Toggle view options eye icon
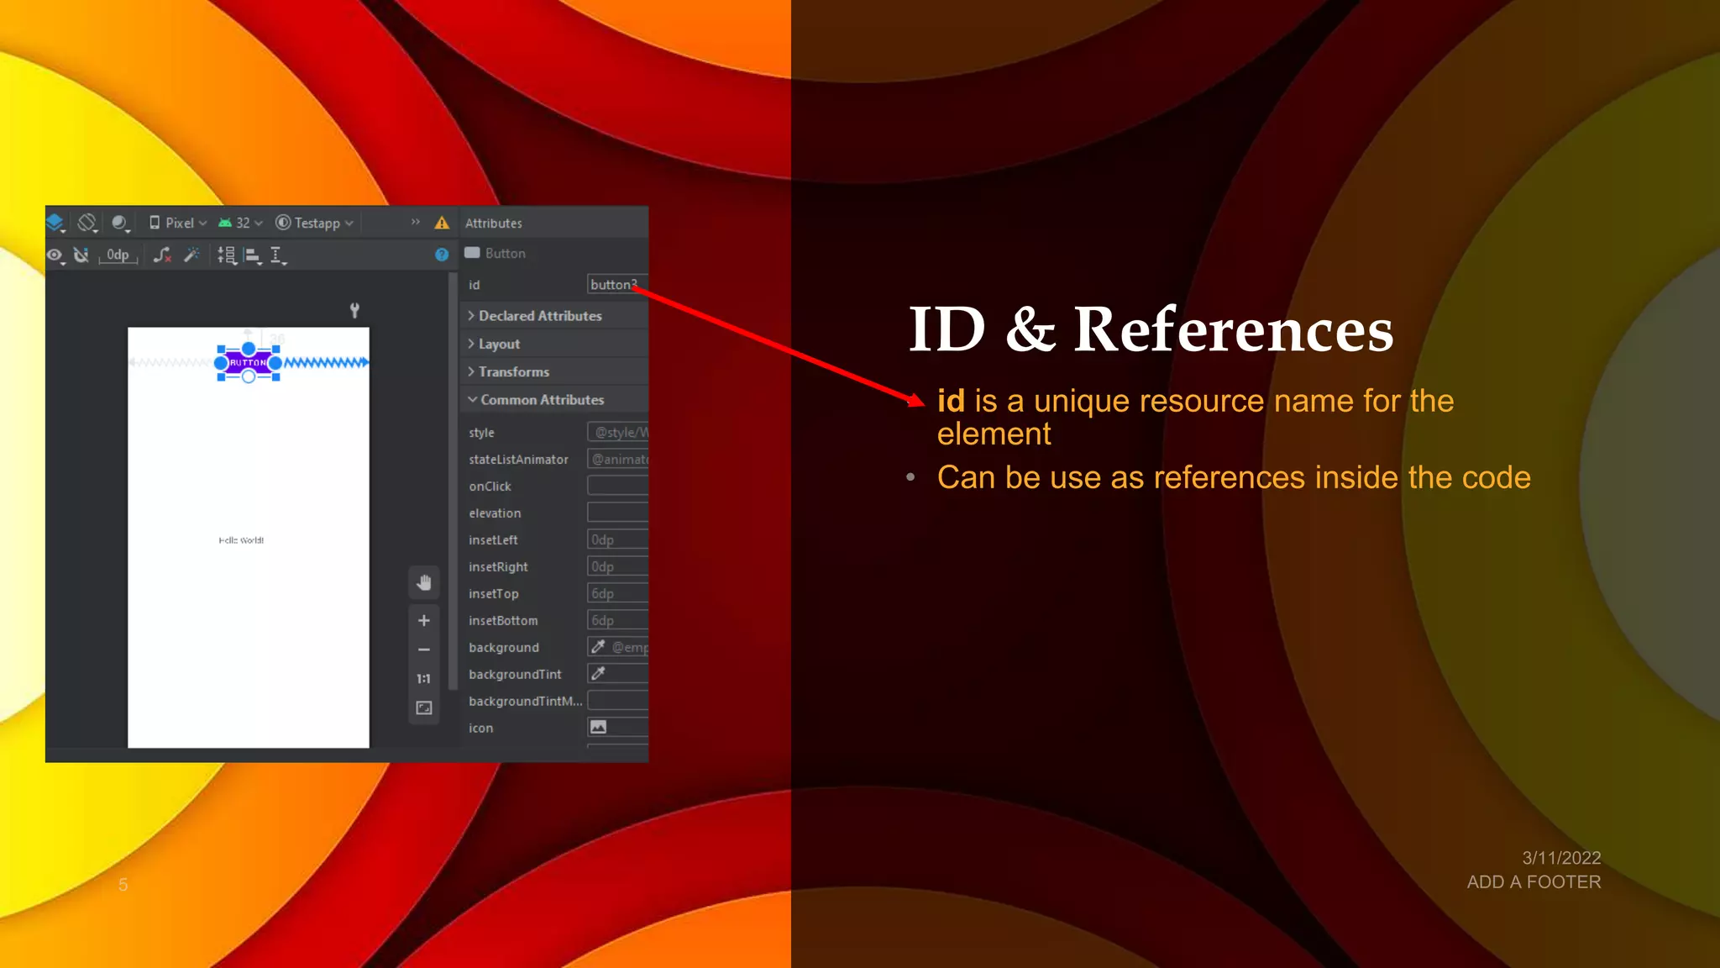This screenshot has height=968, width=1720. [x=55, y=255]
